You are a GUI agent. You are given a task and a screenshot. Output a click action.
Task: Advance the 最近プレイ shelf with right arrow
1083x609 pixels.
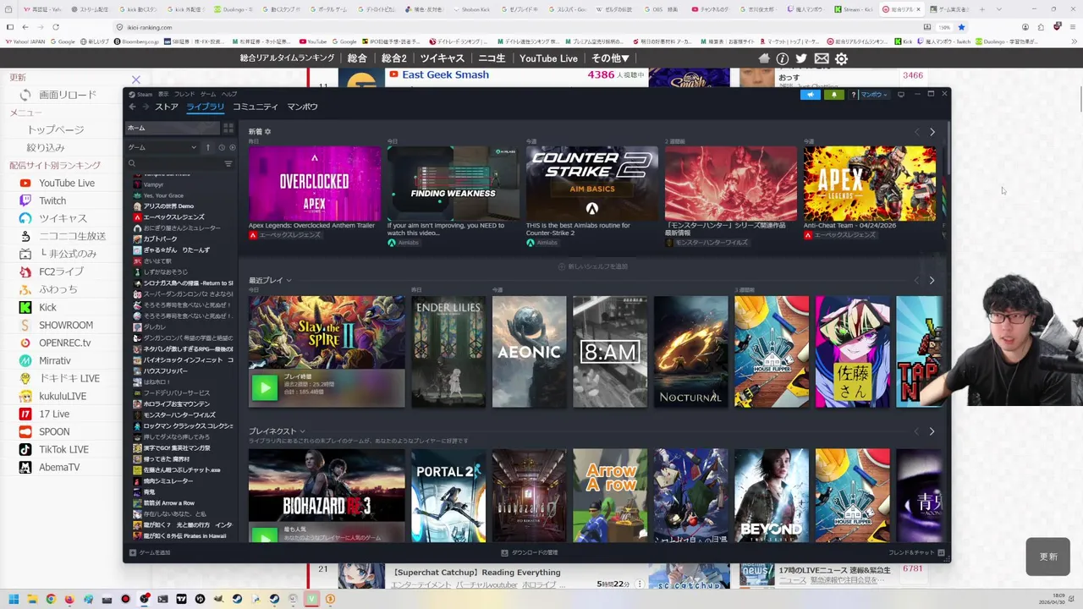click(932, 281)
